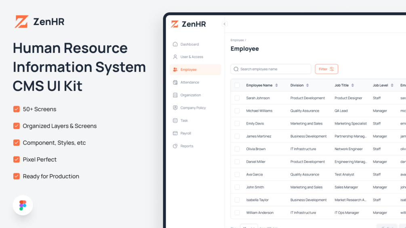
Task: Click the Product Designer cell
Action: click(348, 98)
